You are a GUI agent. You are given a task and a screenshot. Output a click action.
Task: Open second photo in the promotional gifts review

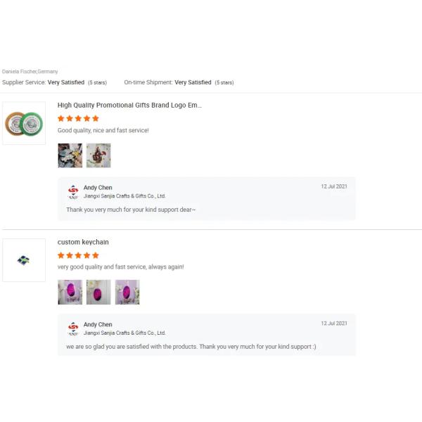pyautogui.click(x=98, y=155)
